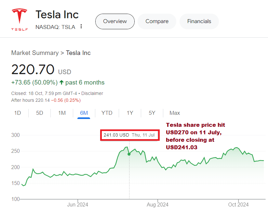Click the Oct 2024 axis label
The height and width of the screenshot is (211, 268).
tap(238, 204)
